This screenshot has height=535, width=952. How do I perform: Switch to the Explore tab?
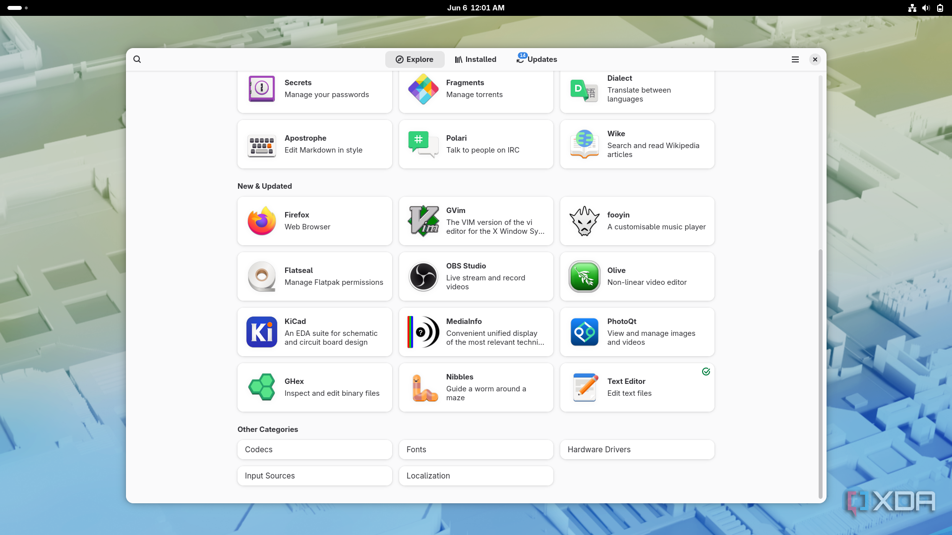(415, 59)
